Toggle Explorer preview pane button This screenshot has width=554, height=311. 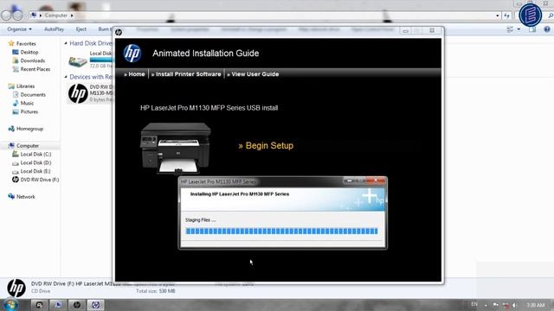click(x=532, y=29)
